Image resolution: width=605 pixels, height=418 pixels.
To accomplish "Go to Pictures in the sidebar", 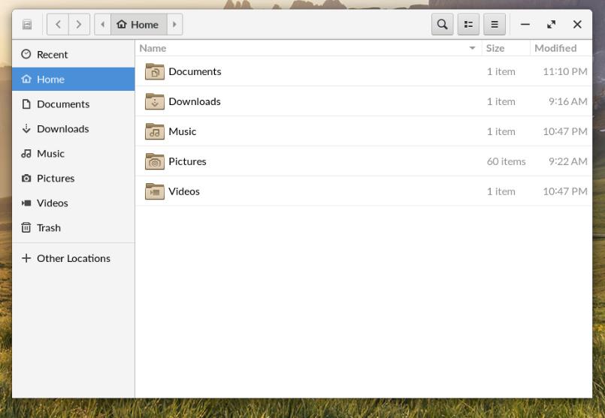I will [56, 178].
